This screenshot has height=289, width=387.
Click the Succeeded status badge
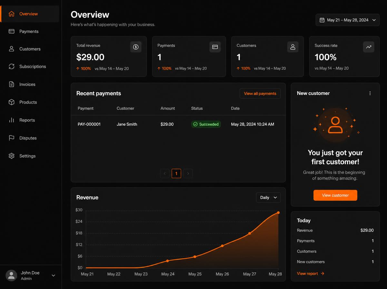[x=206, y=124]
